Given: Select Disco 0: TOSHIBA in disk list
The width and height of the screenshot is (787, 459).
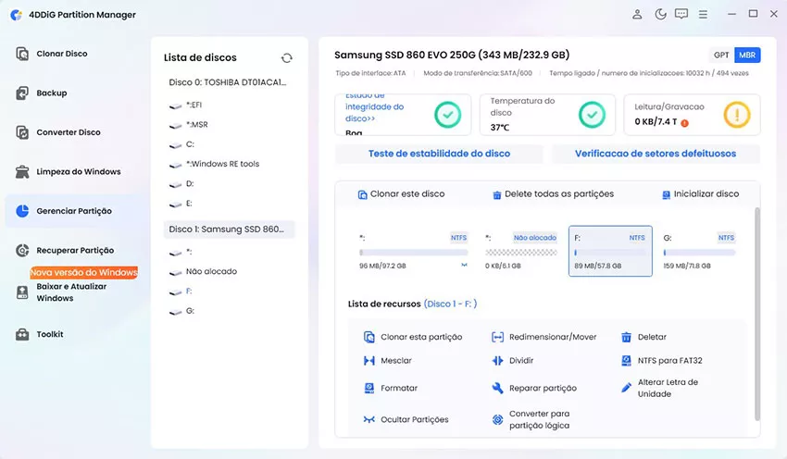Looking at the screenshot, I should (x=228, y=82).
